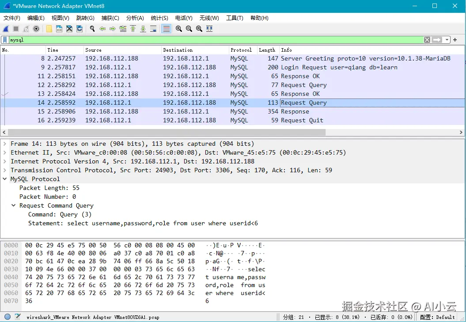
Task: Open display filter bookmarks icon
Action: (5, 40)
